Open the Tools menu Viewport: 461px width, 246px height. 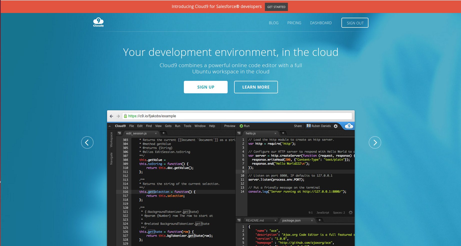(x=187, y=126)
